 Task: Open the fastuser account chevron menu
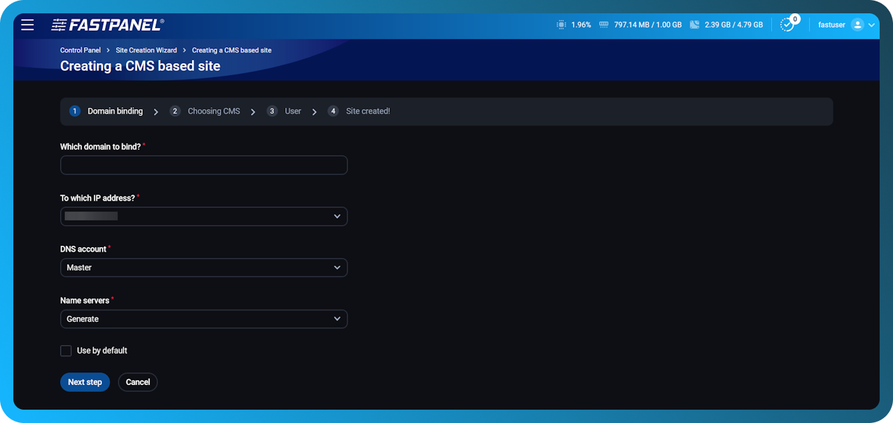pyautogui.click(x=873, y=25)
